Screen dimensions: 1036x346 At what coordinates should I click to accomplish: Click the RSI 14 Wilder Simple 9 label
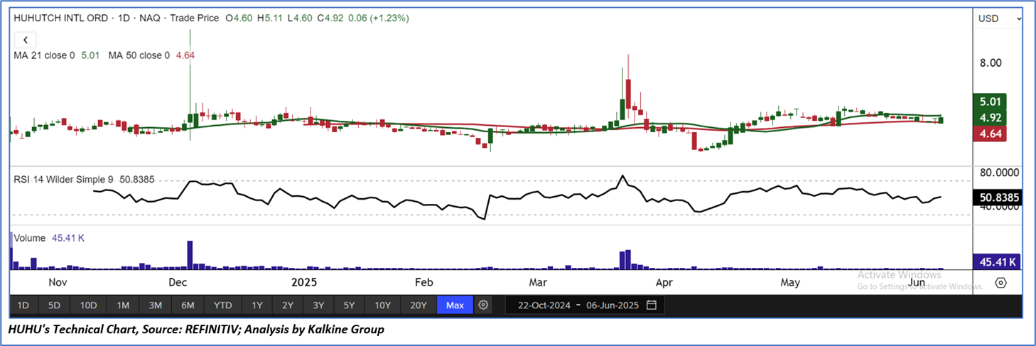[64, 180]
